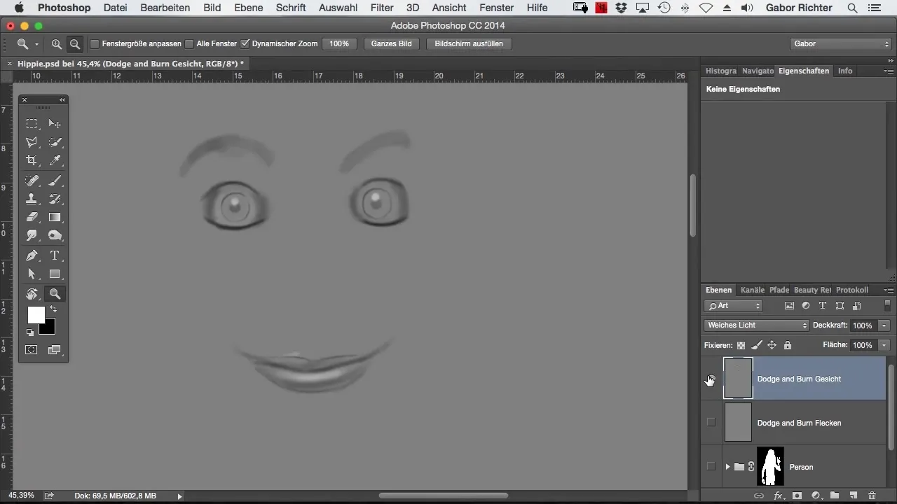Filter layers by type layers icon
Viewport: 897px width, 504px height.
click(x=823, y=306)
